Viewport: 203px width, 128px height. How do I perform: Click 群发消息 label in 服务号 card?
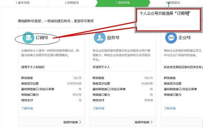(x=98, y=78)
